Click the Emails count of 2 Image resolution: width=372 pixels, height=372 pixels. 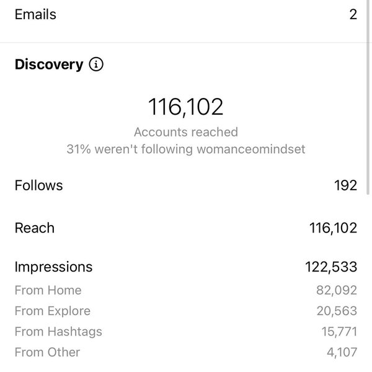point(353,14)
